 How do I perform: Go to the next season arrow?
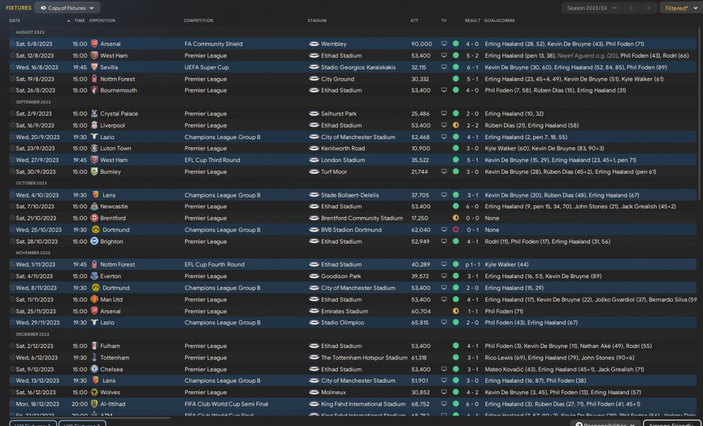point(649,8)
